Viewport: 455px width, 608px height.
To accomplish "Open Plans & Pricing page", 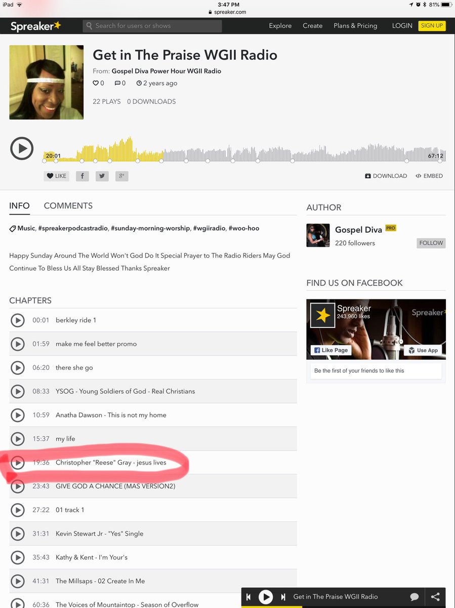I will click(355, 26).
